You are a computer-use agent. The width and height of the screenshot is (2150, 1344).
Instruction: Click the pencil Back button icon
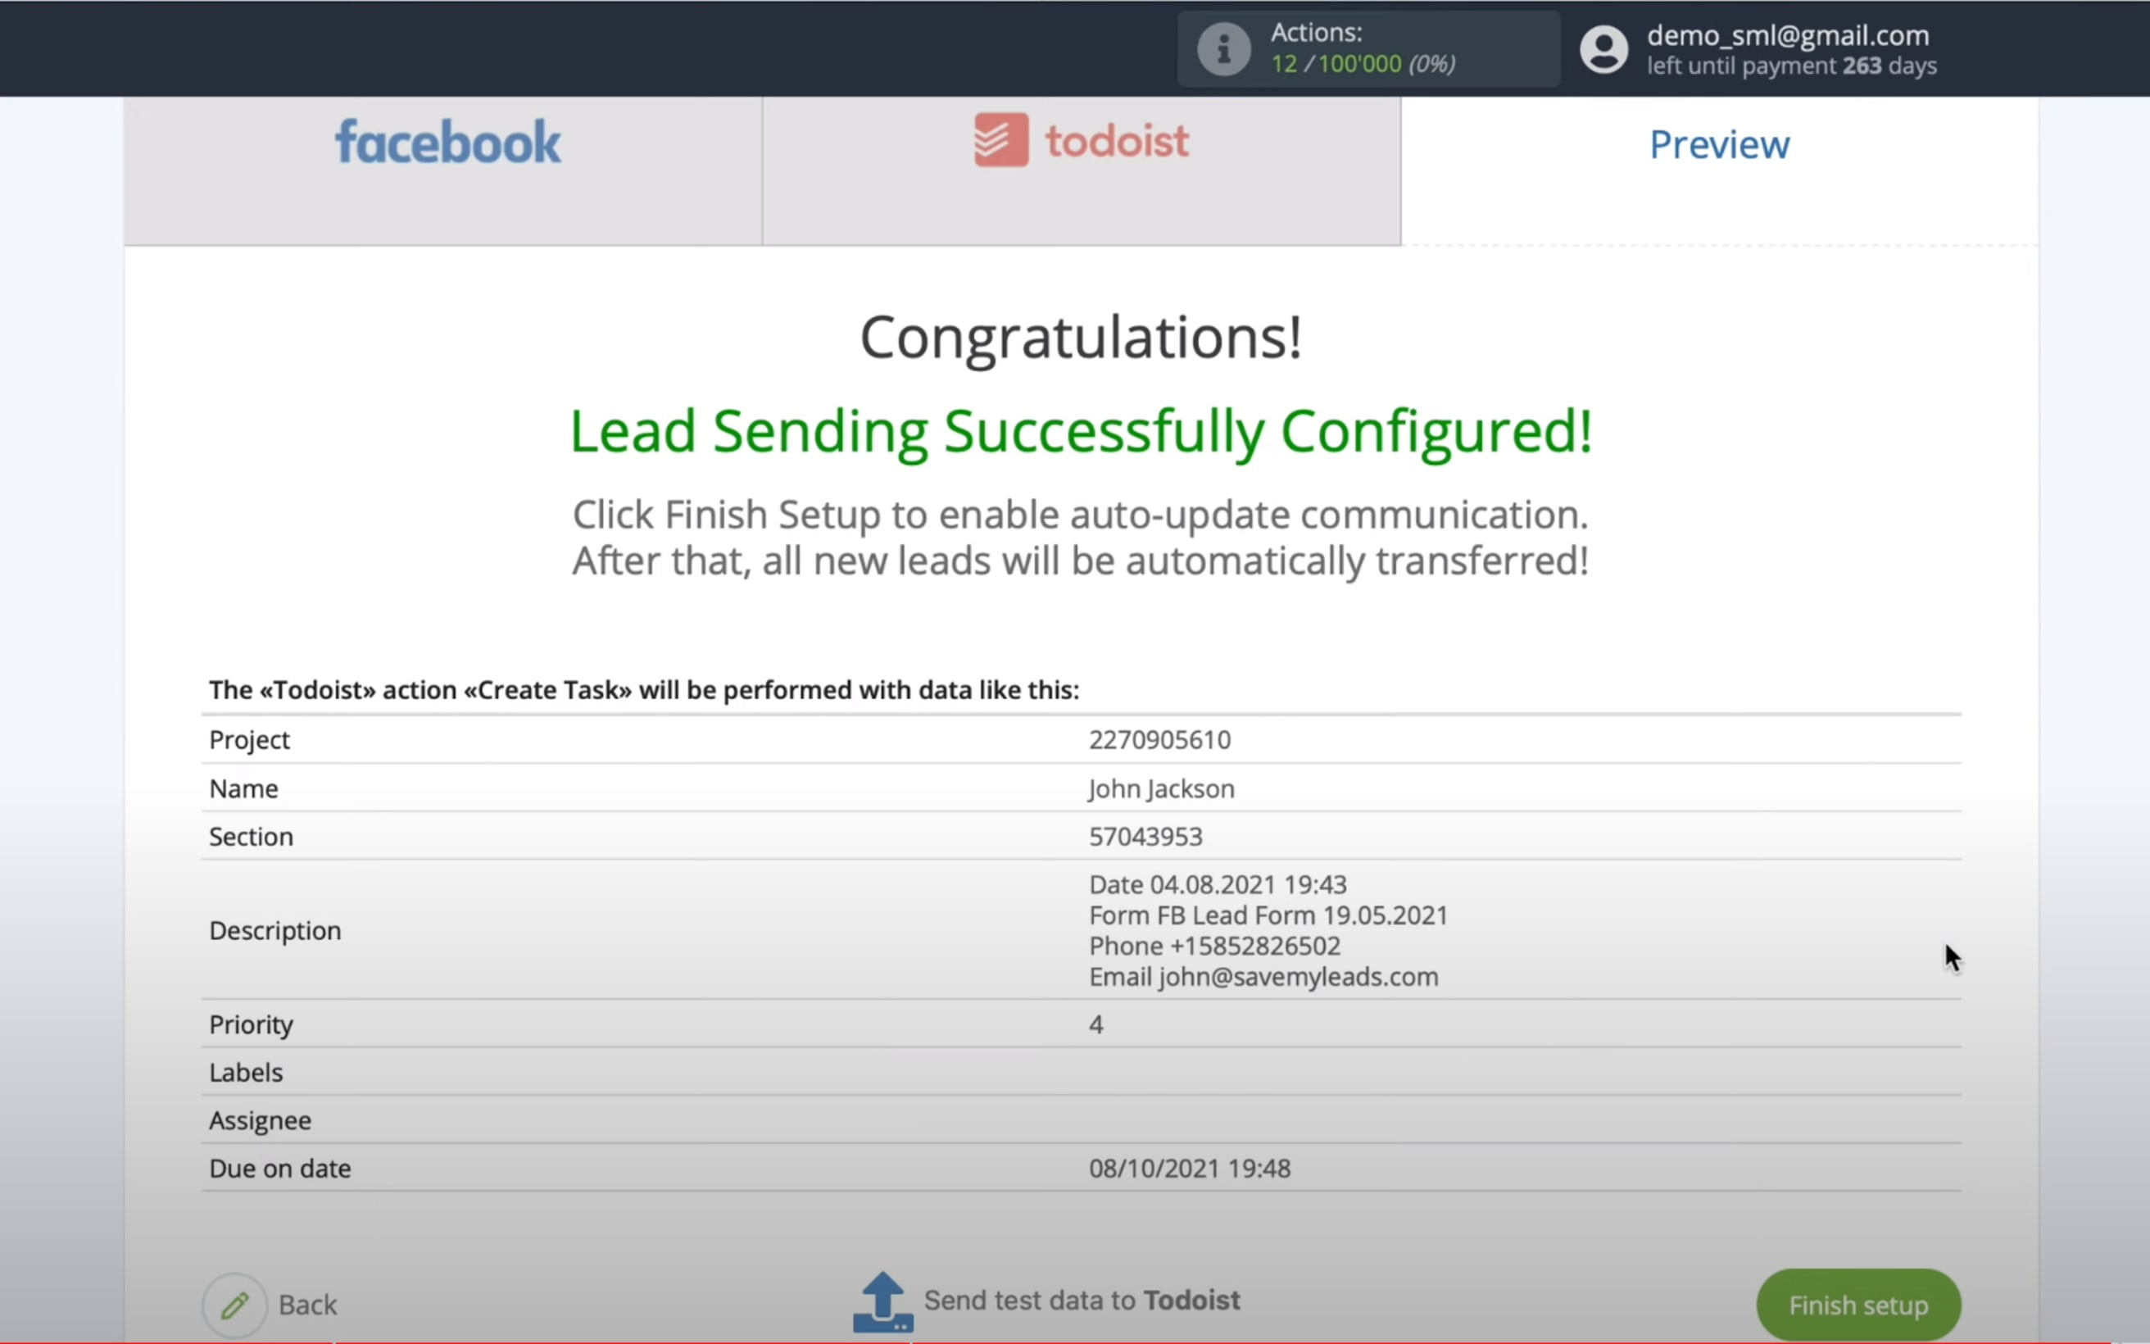(x=235, y=1304)
